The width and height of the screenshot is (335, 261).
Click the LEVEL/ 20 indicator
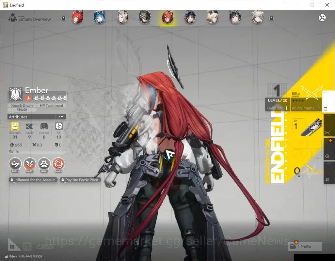coord(278,100)
